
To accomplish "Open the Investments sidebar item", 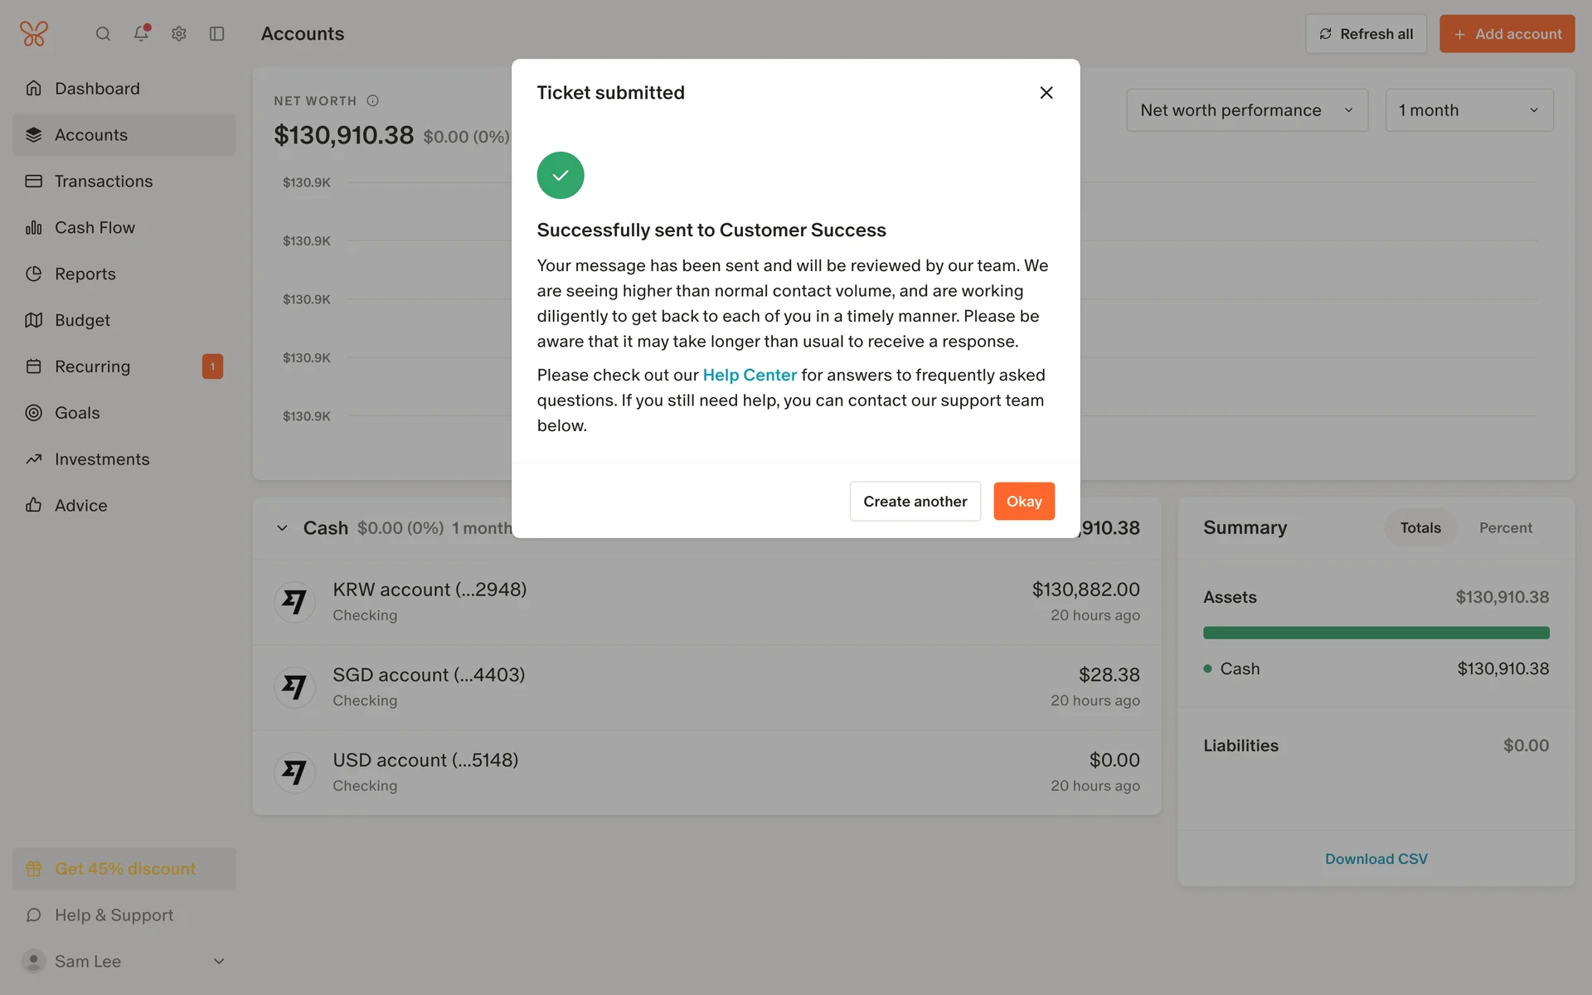I will point(102,459).
